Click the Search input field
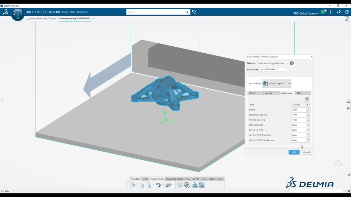Image resolution: width=351 pixels, height=197 pixels. [x=156, y=12]
